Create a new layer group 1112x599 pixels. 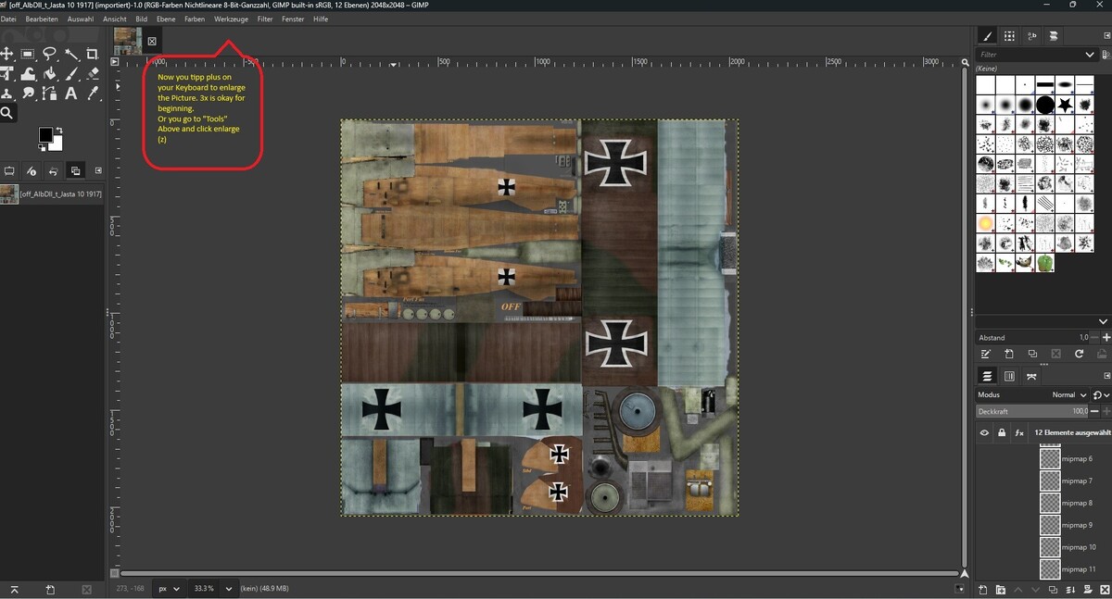[1001, 590]
